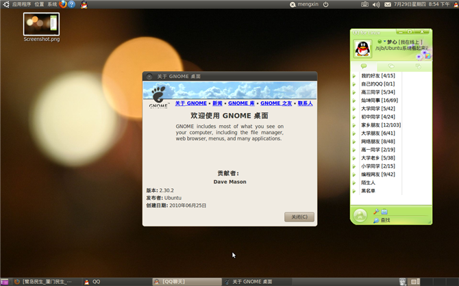Screen dimensions: 459x286
Task: Switch to QQ recent contacts tab (clock)
Action: (x=419, y=66)
